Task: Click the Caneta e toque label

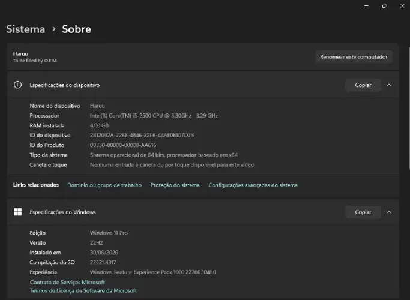Action: coord(48,164)
